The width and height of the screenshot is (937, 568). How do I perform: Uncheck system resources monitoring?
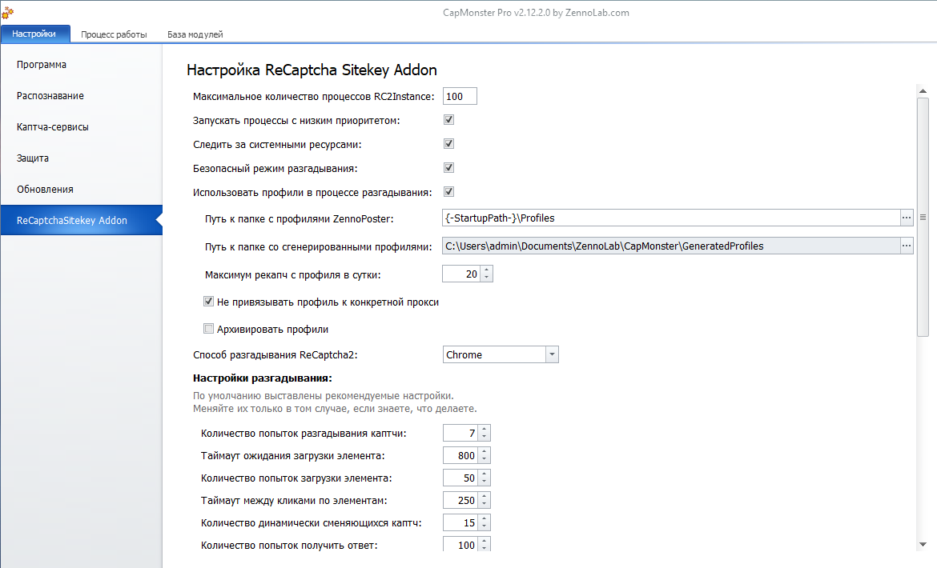tap(448, 143)
